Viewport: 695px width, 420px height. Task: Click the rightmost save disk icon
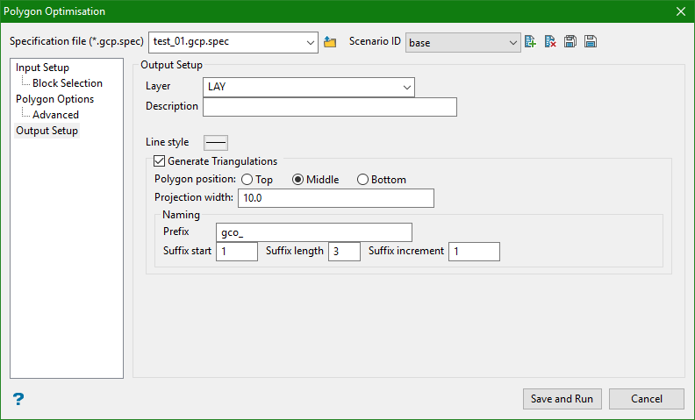tap(591, 42)
